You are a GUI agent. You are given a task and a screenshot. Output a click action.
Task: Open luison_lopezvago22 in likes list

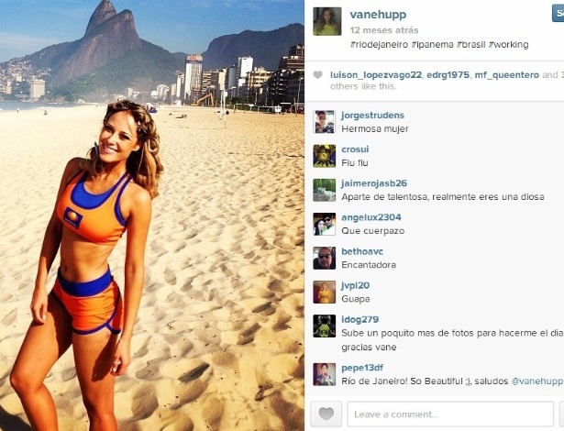pos(376,75)
